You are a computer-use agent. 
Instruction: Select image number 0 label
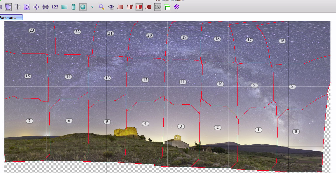(x=296, y=132)
